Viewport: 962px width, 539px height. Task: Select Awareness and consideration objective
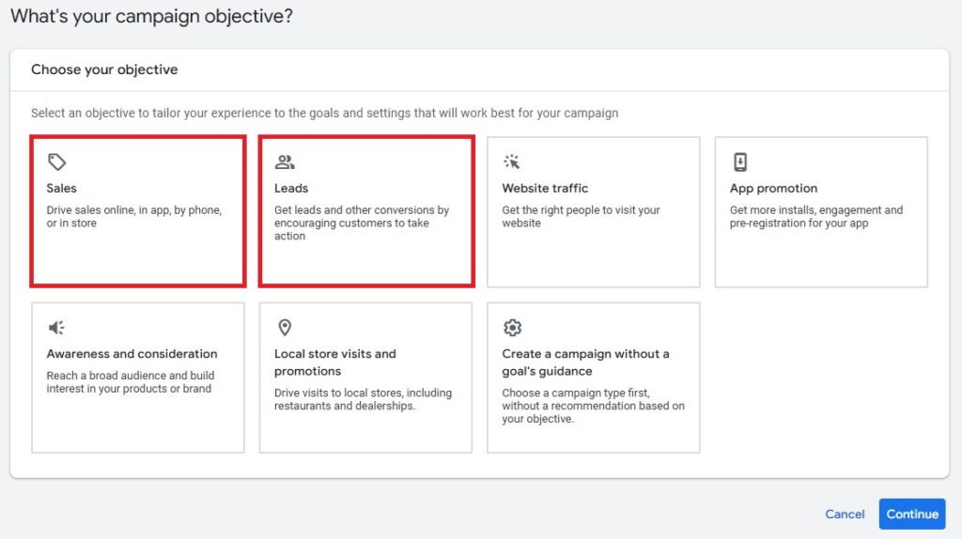138,377
